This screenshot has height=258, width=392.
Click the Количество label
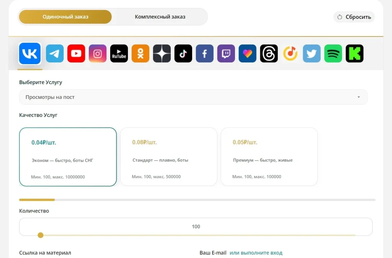[x=34, y=211]
